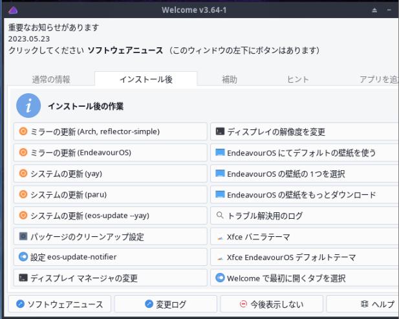Image resolution: width=399 pixels, height=319 pixels.
Task: Click the orange icon on ミラーの更新 (EndeavourOS)
Action: tap(23, 153)
